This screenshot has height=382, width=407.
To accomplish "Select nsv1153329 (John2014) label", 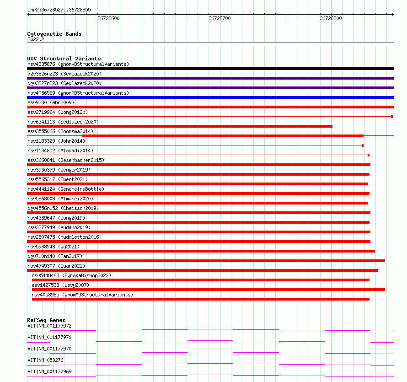I will point(56,141).
